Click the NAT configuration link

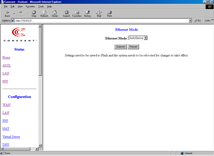(6, 129)
